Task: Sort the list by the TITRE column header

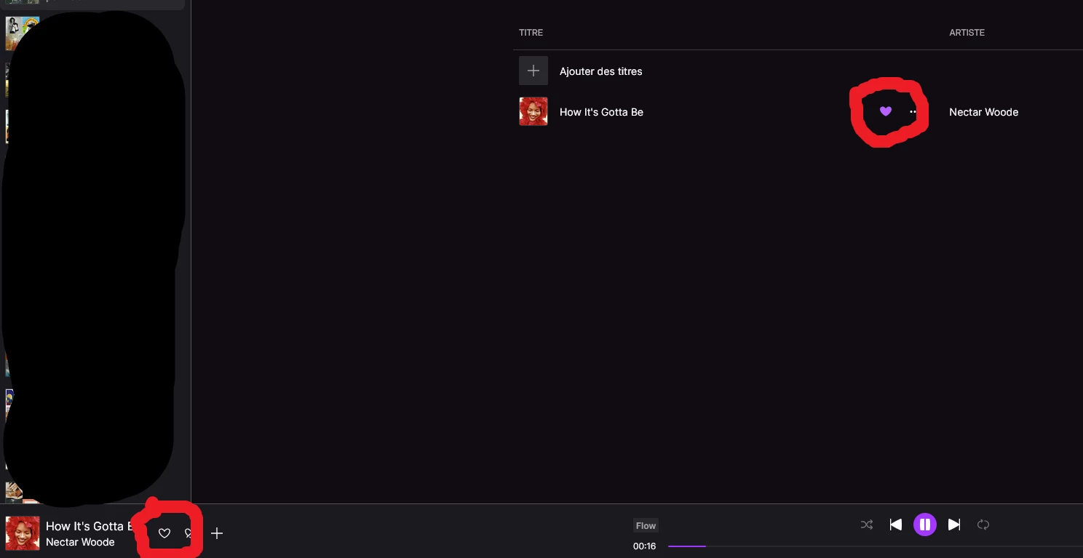Action: click(531, 33)
